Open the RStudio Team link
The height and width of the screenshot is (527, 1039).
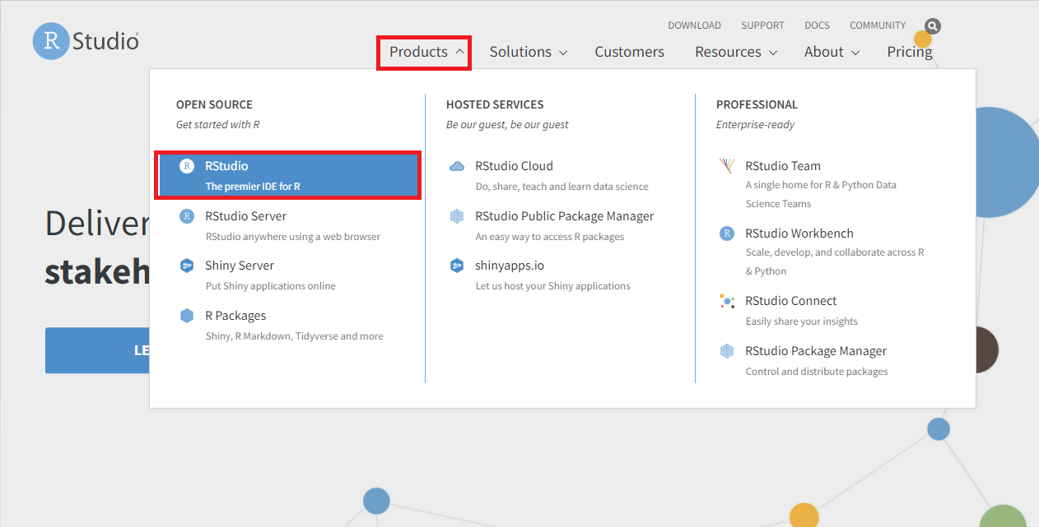(x=783, y=166)
